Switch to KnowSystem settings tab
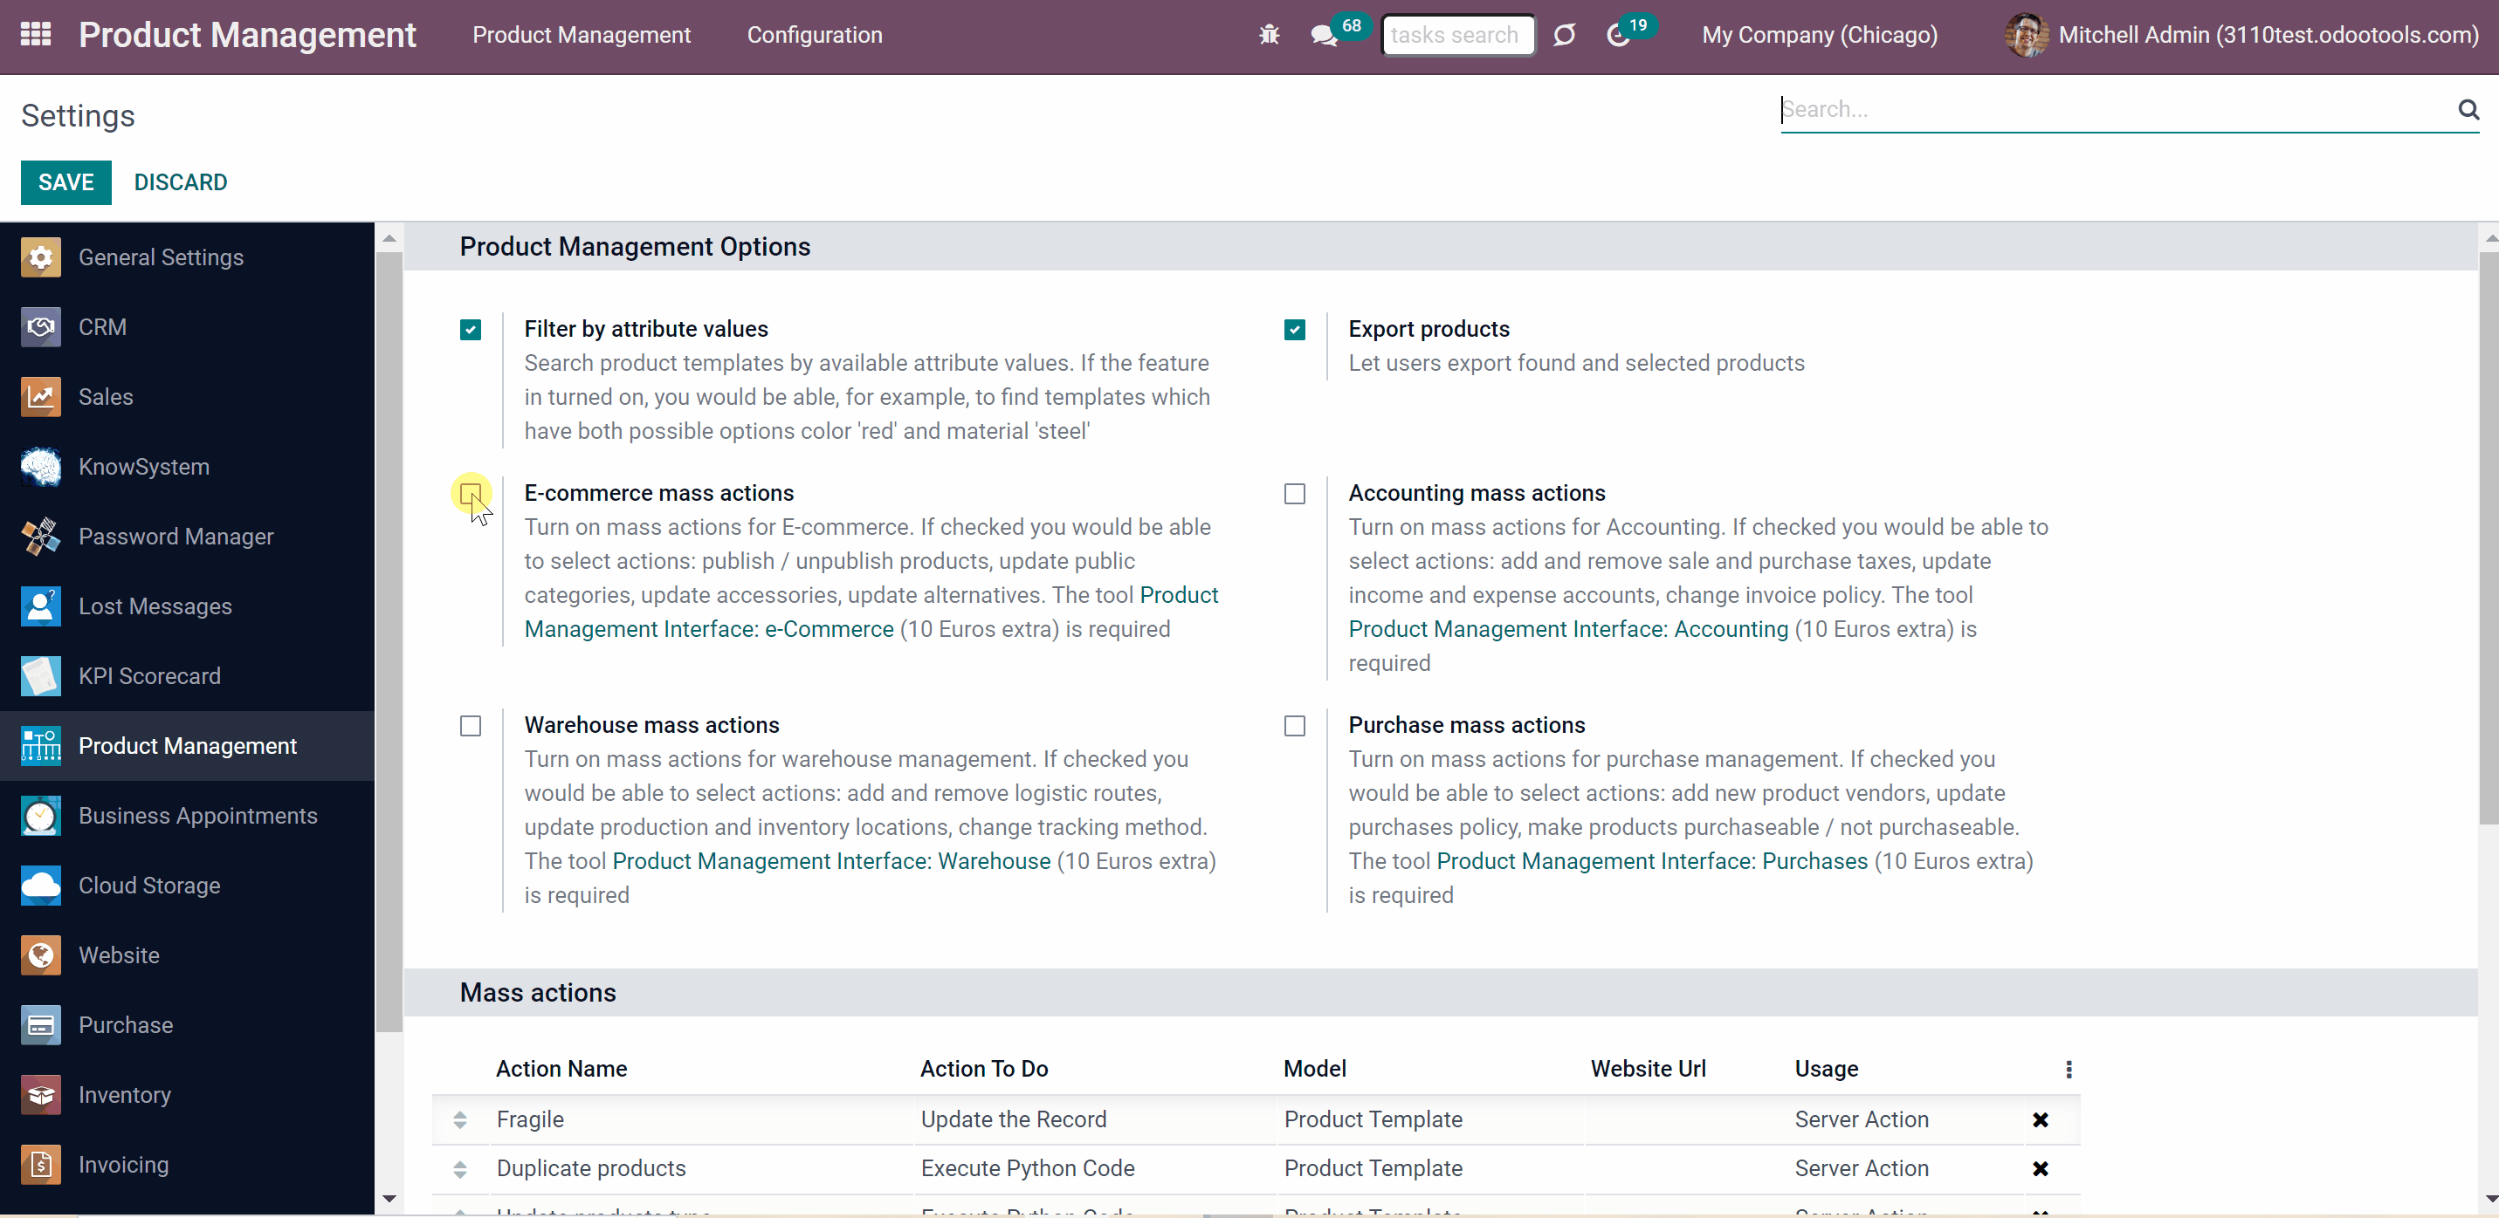The width and height of the screenshot is (2499, 1218). 143,467
